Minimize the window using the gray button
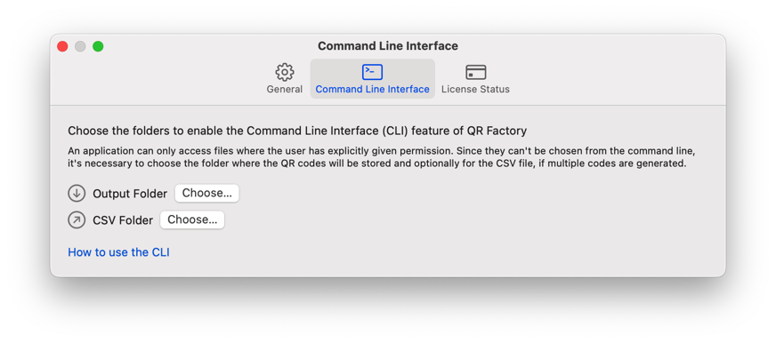Viewport: 776px width, 343px height. click(x=80, y=46)
